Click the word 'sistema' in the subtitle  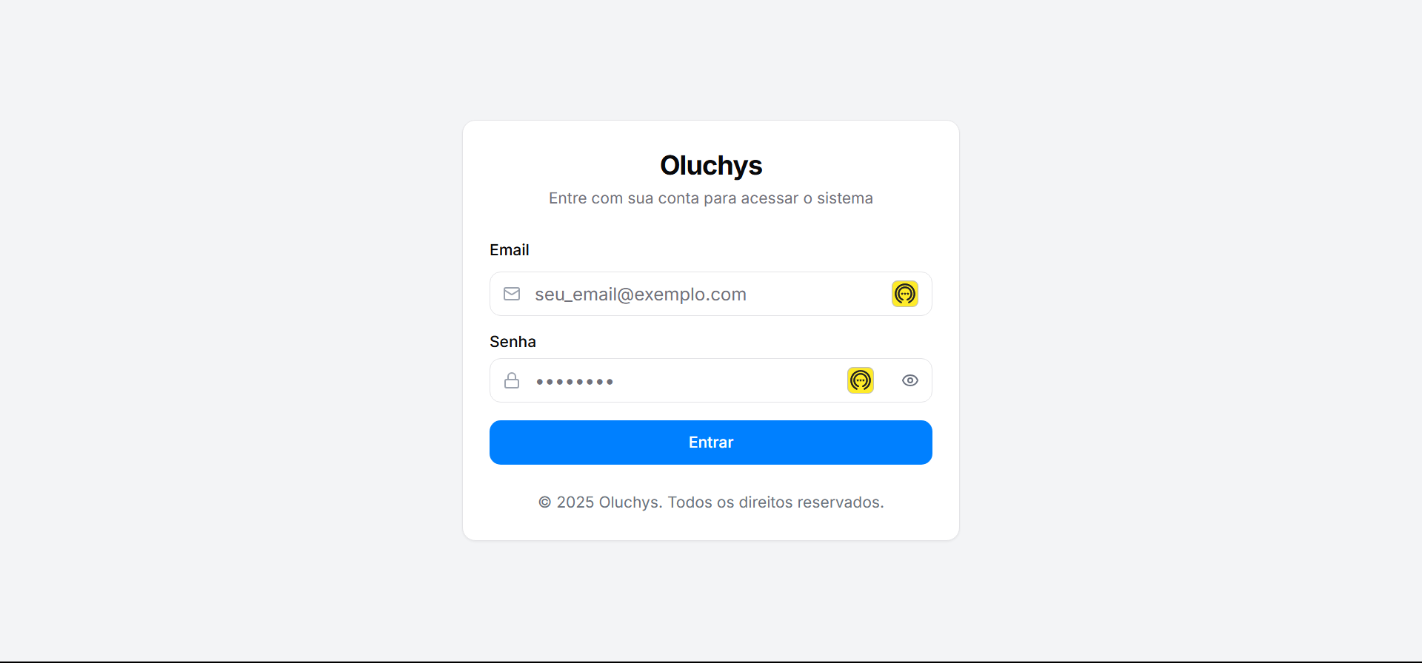(x=845, y=198)
